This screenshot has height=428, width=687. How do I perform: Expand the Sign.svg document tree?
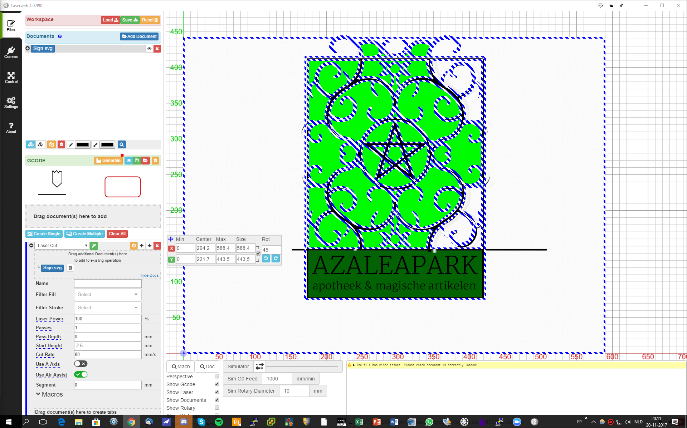pyautogui.click(x=28, y=48)
